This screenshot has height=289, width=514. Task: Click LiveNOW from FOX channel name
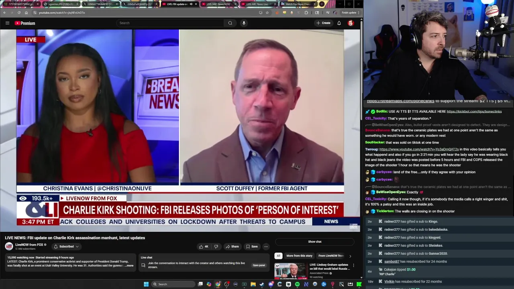pyautogui.click(x=29, y=245)
